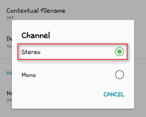Tap the partially hidden 'No' setting
146x117 pixels.
tap(9, 93)
